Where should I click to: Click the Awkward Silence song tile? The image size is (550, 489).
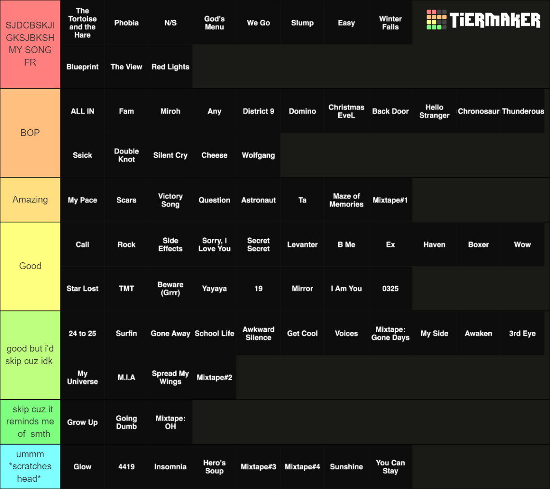(258, 333)
